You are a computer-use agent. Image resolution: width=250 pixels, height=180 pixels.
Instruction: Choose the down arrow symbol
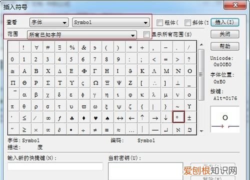166,117
